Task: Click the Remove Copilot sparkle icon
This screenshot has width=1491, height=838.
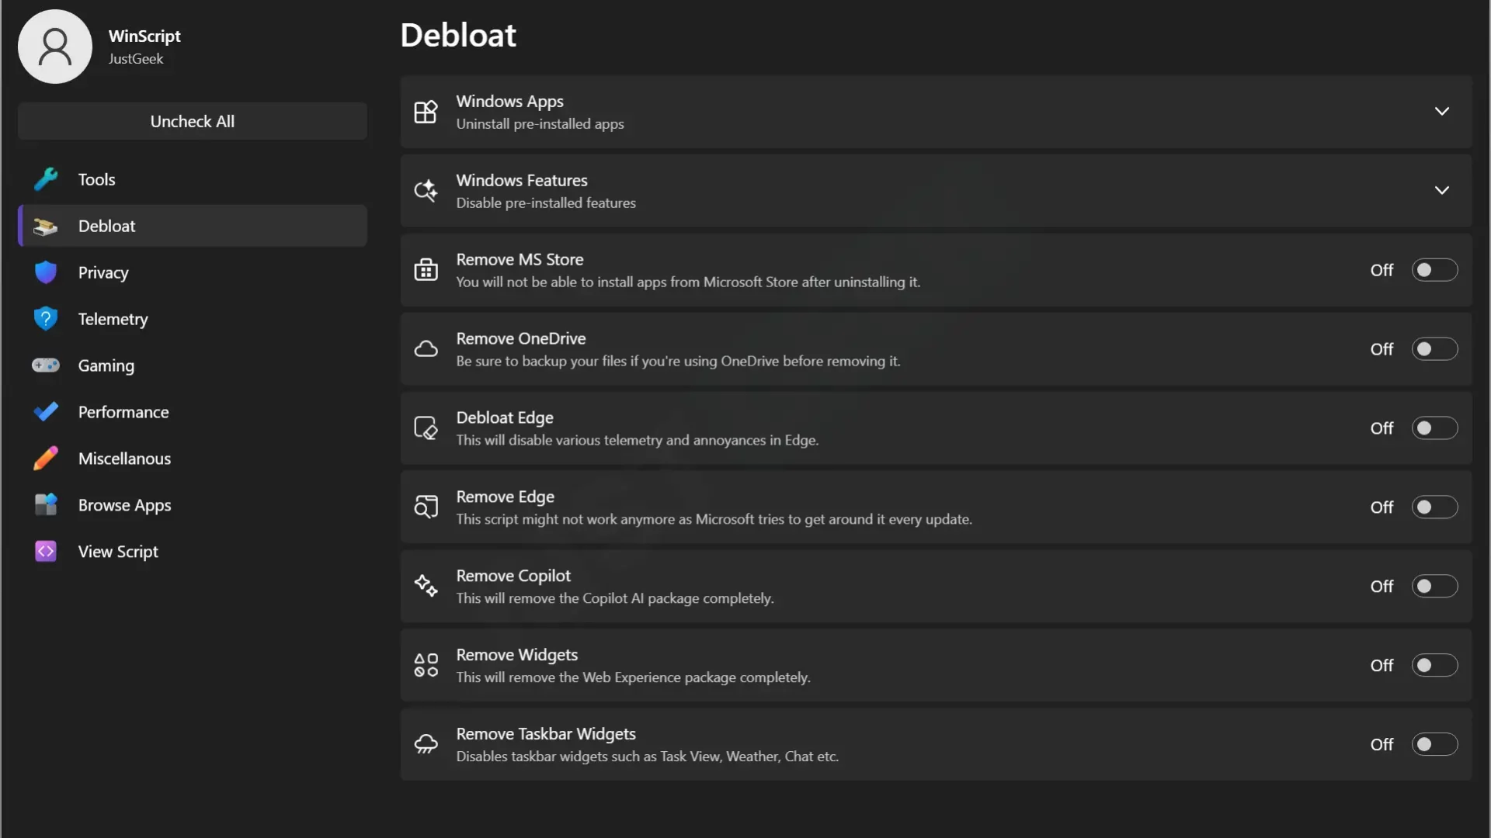Action: 426,586
